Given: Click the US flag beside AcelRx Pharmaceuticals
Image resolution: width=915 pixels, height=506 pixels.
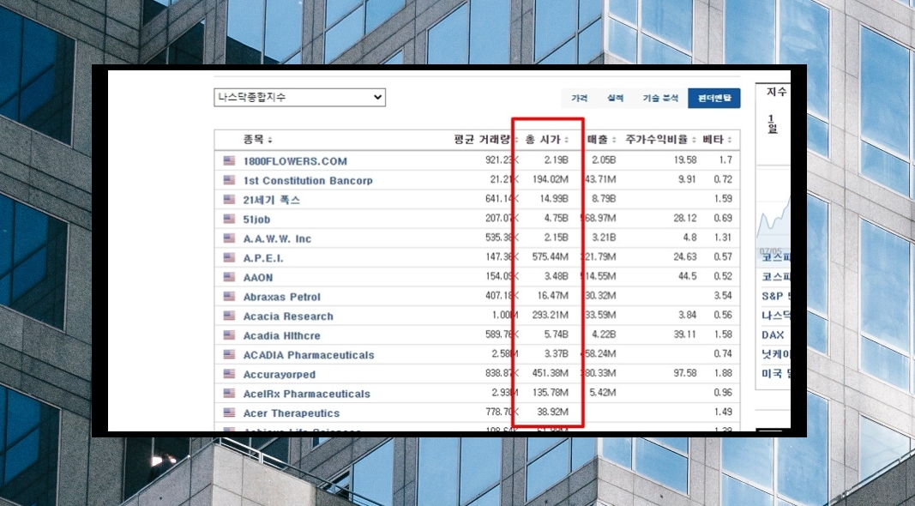Looking at the screenshot, I should [229, 393].
